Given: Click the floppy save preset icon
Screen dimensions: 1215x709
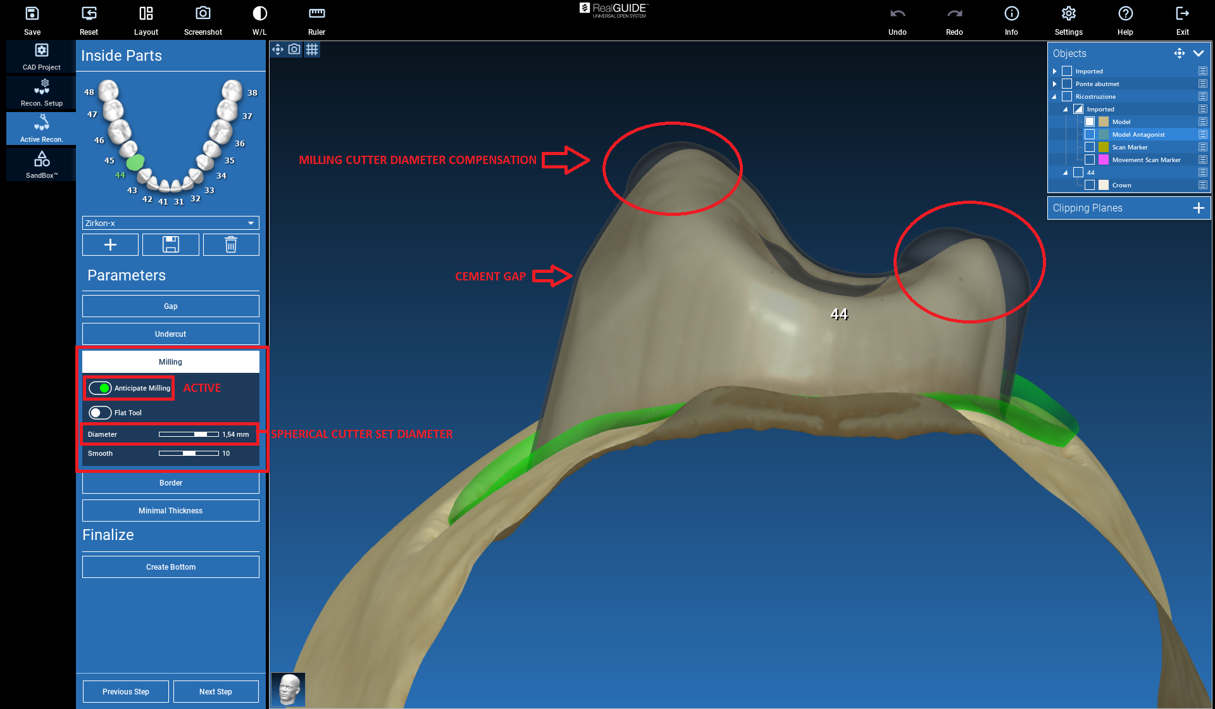Looking at the screenshot, I should tap(171, 244).
